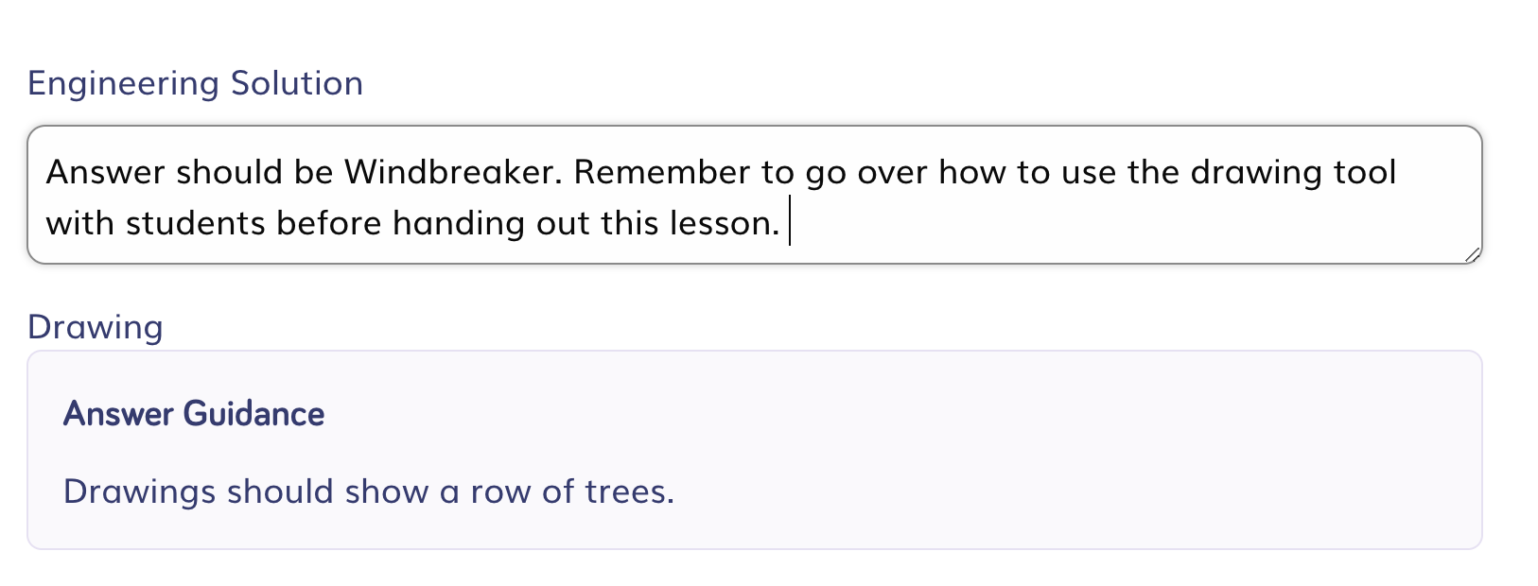
Task: Click the word "tool" ending the first line
Action: click(1364, 172)
